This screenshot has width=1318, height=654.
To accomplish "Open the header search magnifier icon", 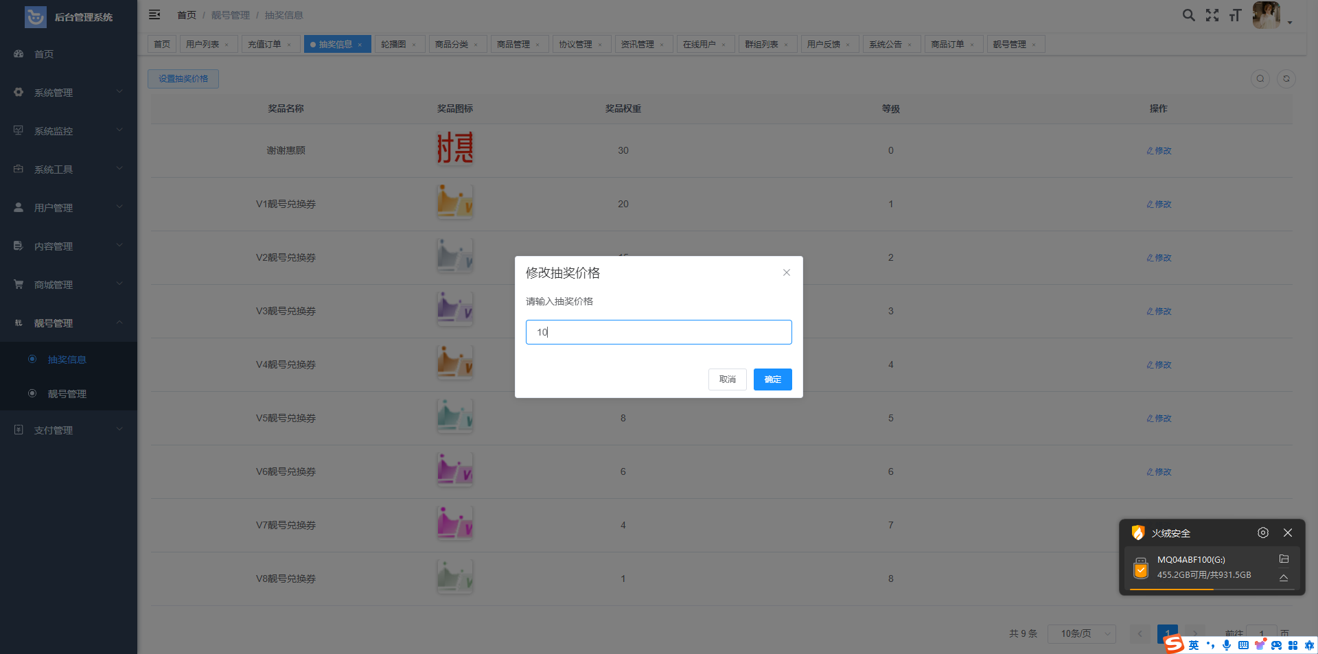I will point(1188,15).
